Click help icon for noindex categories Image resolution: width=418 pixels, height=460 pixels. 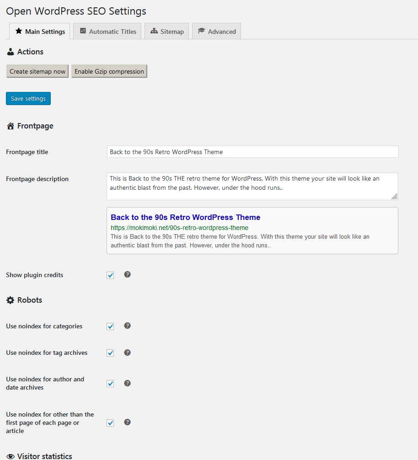click(128, 326)
